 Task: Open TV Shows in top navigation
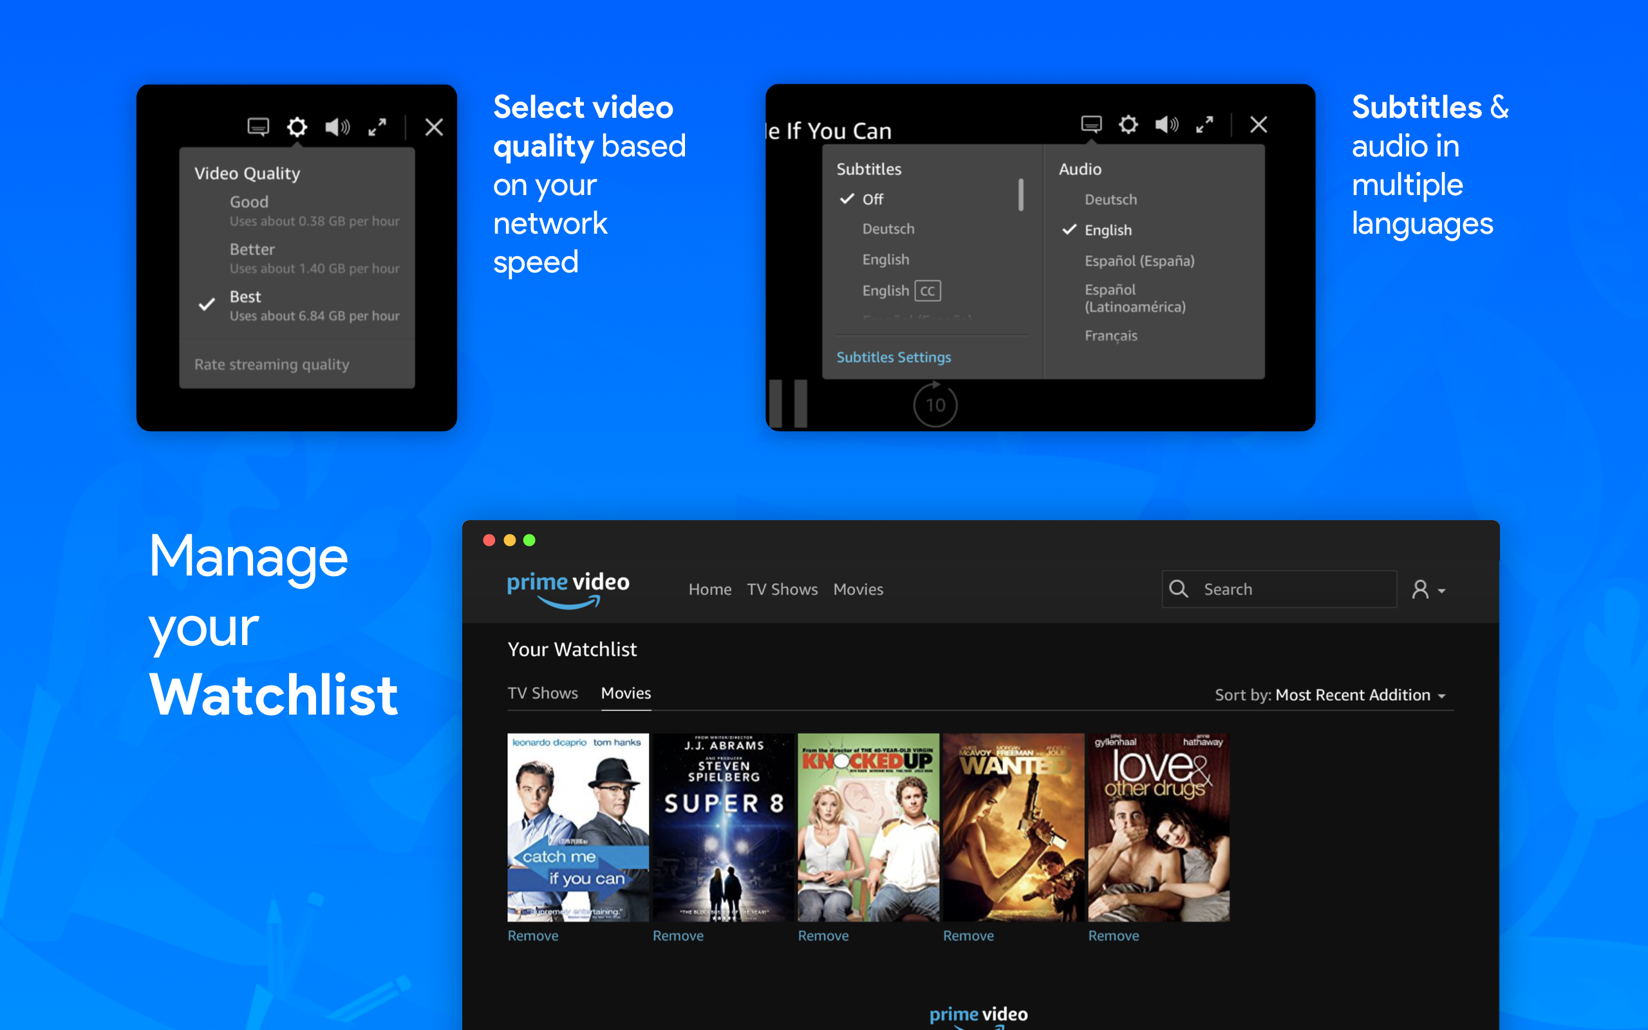[782, 589]
